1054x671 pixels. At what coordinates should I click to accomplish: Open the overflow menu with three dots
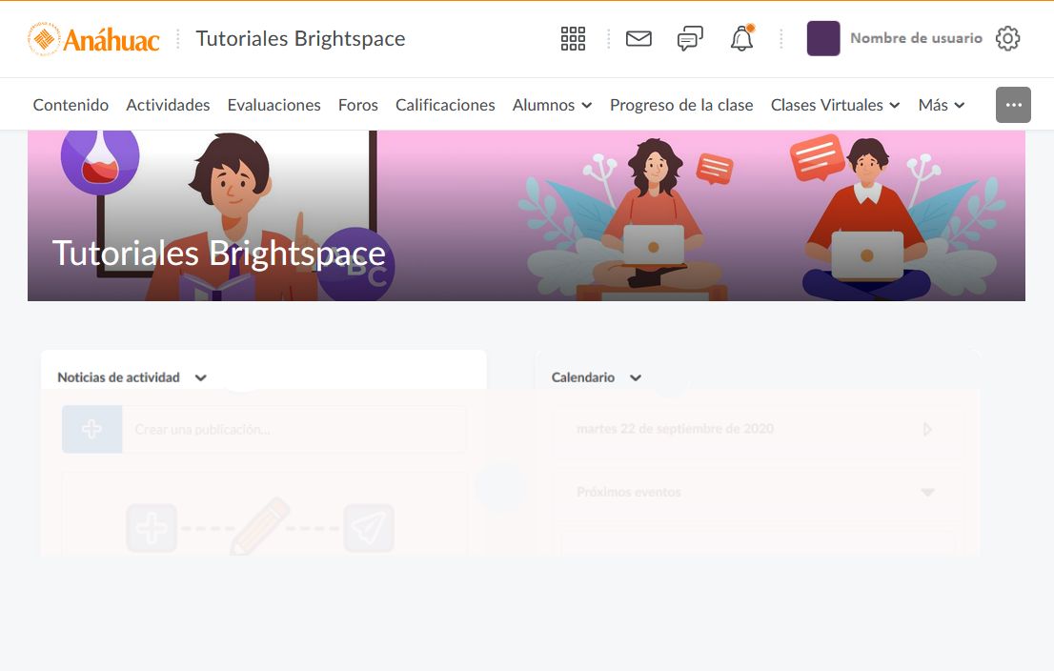point(1013,105)
